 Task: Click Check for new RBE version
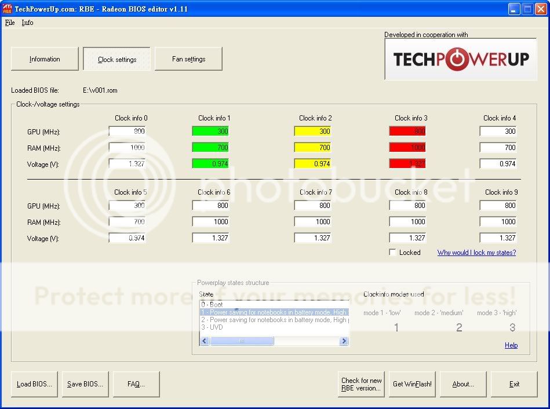point(361,384)
